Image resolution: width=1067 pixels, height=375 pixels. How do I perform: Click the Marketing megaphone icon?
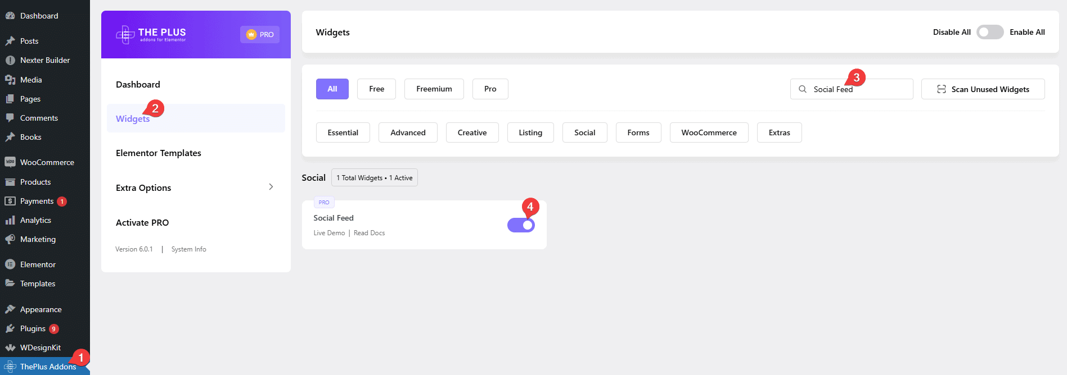click(x=10, y=239)
